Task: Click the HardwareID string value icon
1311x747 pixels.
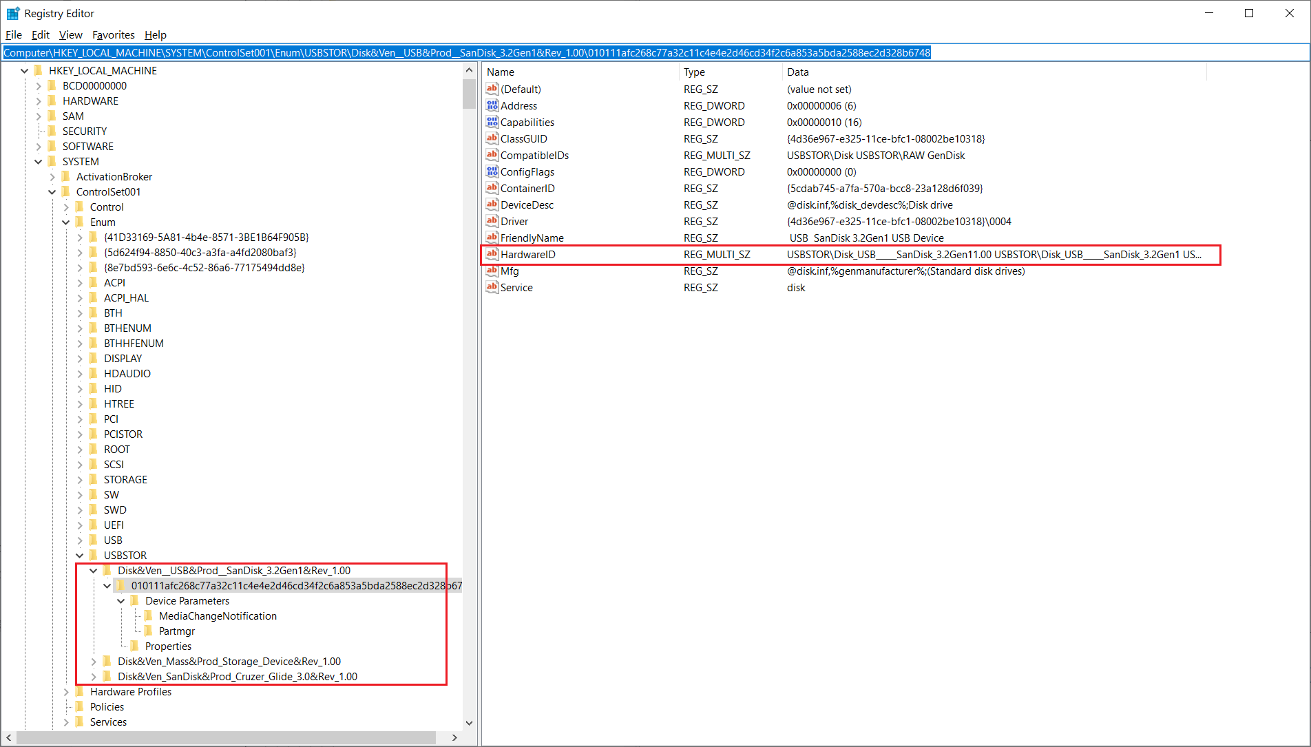Action: pyautogui.click(x=492, y=254)
